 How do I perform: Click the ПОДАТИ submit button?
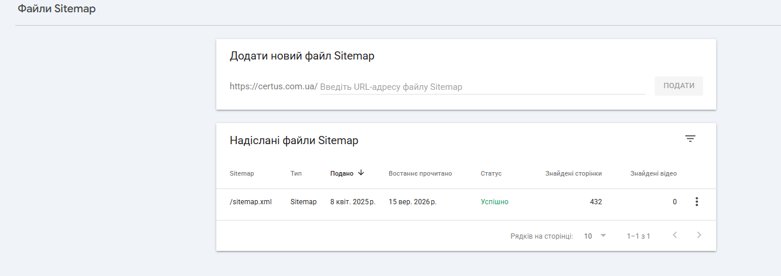pyautogui.click(x=679, y=86)
